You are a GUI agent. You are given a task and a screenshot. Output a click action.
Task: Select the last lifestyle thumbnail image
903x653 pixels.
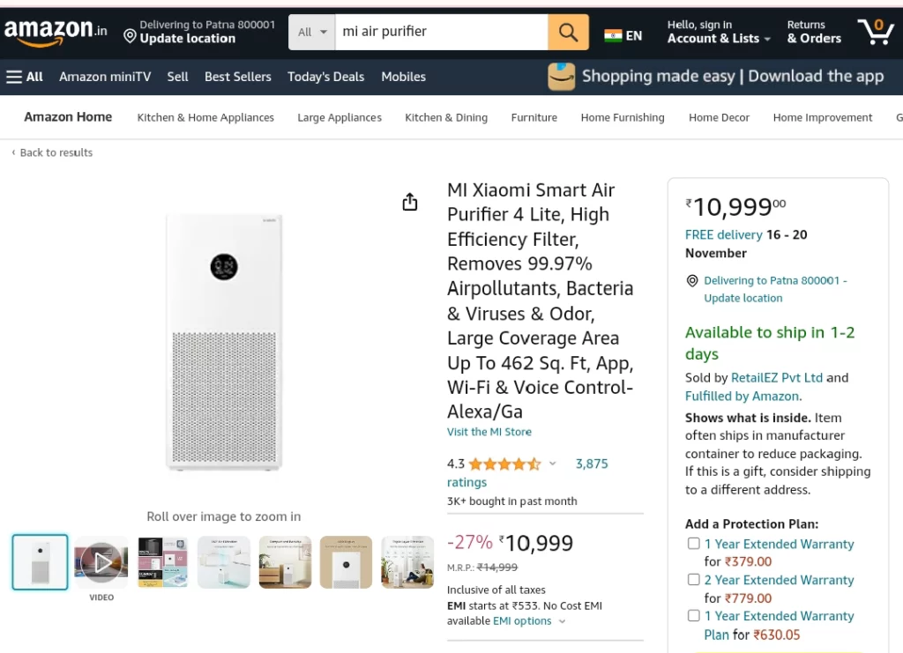coord(407,562)
